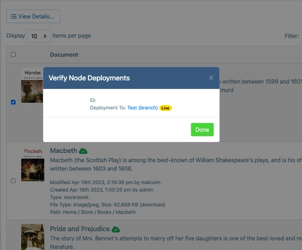The width and height of the screenshot is (302, 250).
Task: Click the View Details button
Action: pos(34,17)
